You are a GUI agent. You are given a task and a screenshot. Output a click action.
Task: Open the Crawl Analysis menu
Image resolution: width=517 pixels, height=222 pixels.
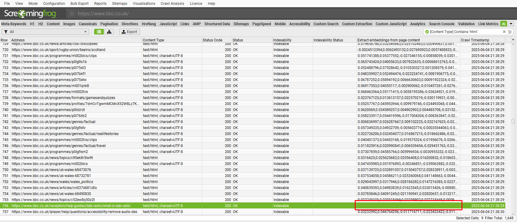[172, 3]
